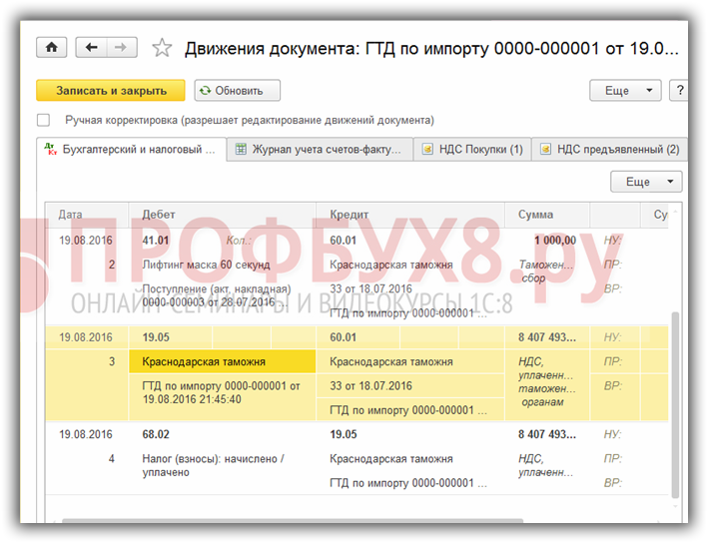Enable the Ручная корректировка checkbox
Screen dimensions: 708x543
(44, 120)
